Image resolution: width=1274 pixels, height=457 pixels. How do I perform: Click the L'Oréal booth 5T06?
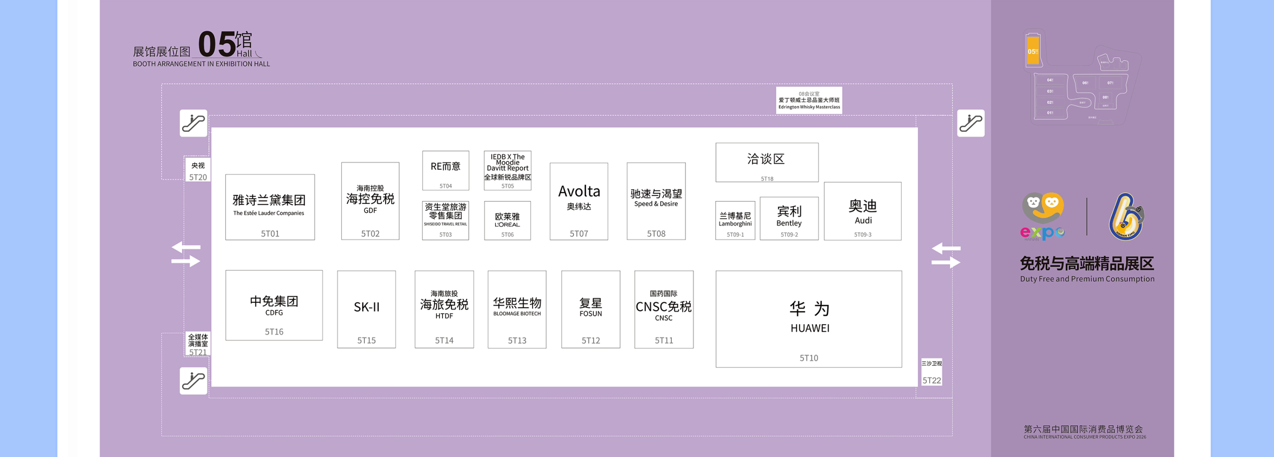507,220
